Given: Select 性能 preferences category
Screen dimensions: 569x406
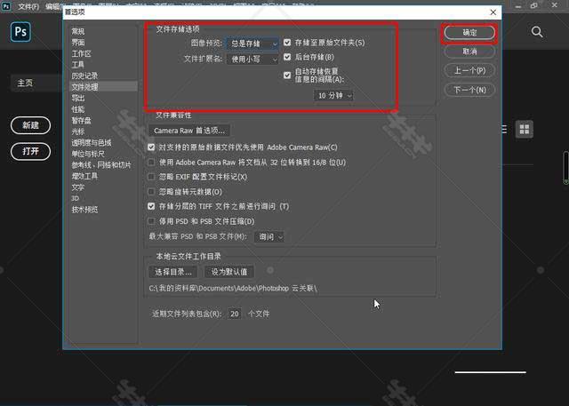Looking at the screenshot, I should 78,109.
